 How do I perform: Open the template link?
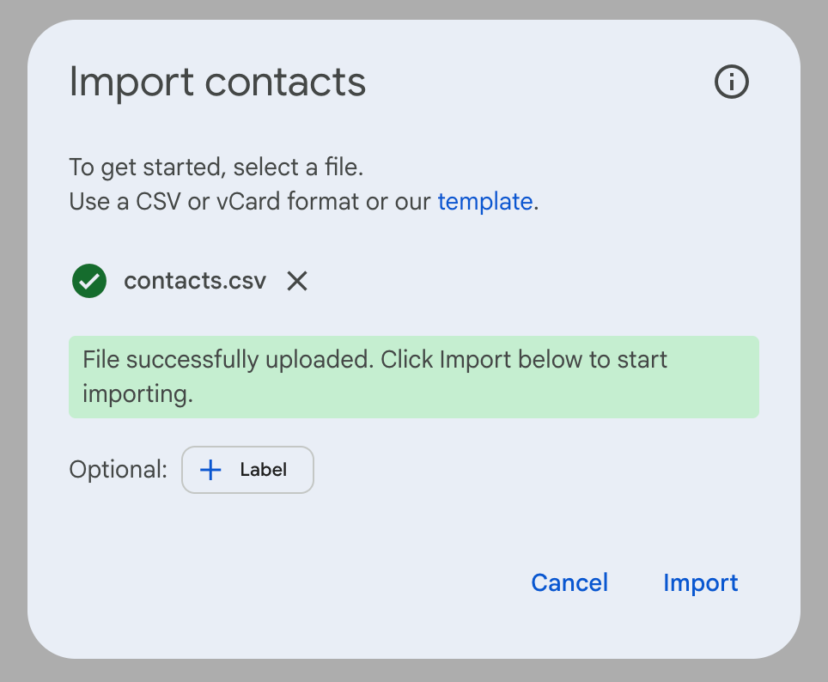coord(484,202)
